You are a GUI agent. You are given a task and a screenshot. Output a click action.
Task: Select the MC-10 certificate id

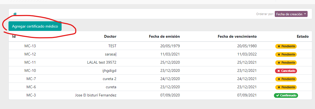click(30, 71)
